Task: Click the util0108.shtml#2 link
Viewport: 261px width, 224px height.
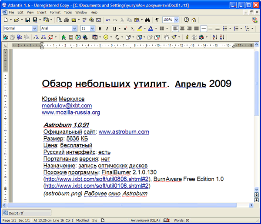Action: pos(97,186)
